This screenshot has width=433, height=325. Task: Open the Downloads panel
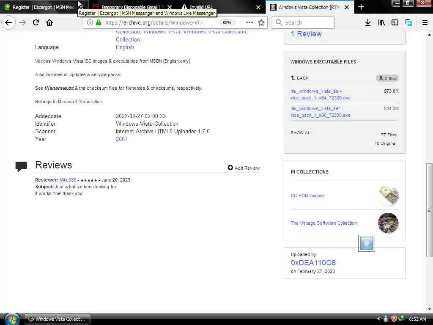coord(368,23)
